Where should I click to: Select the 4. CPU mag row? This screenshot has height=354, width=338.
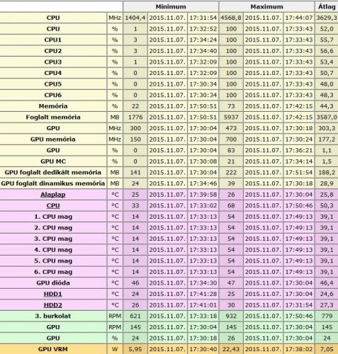(x=169, y=250)
